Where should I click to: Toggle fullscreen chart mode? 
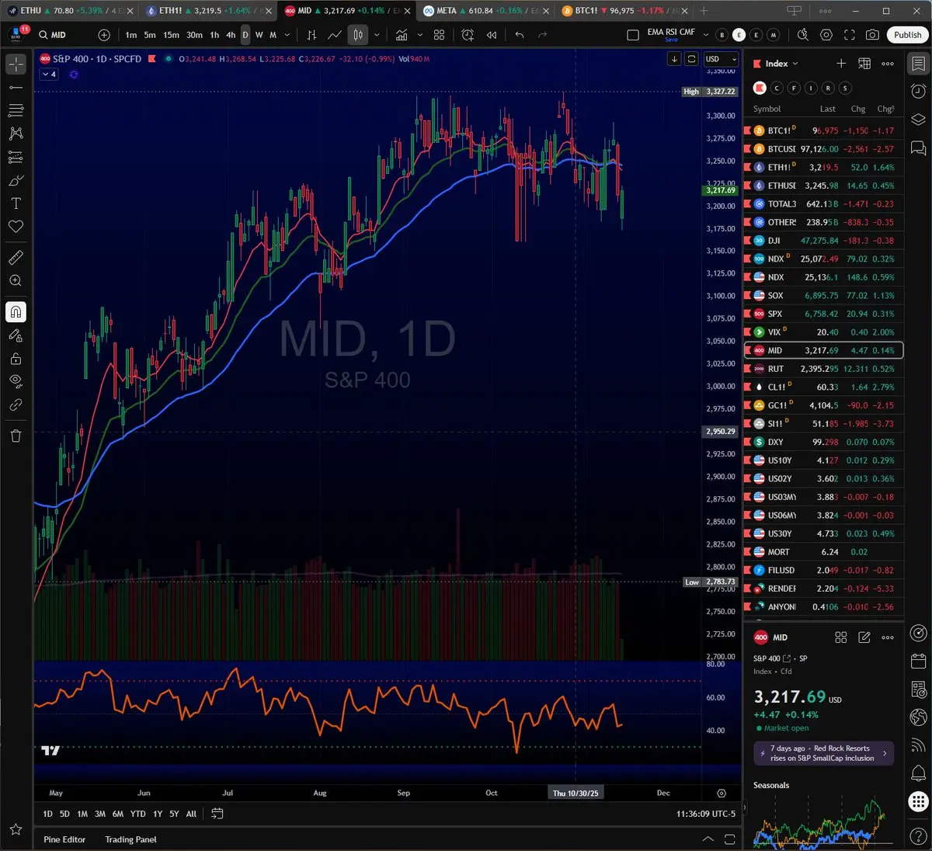point(850,35)
